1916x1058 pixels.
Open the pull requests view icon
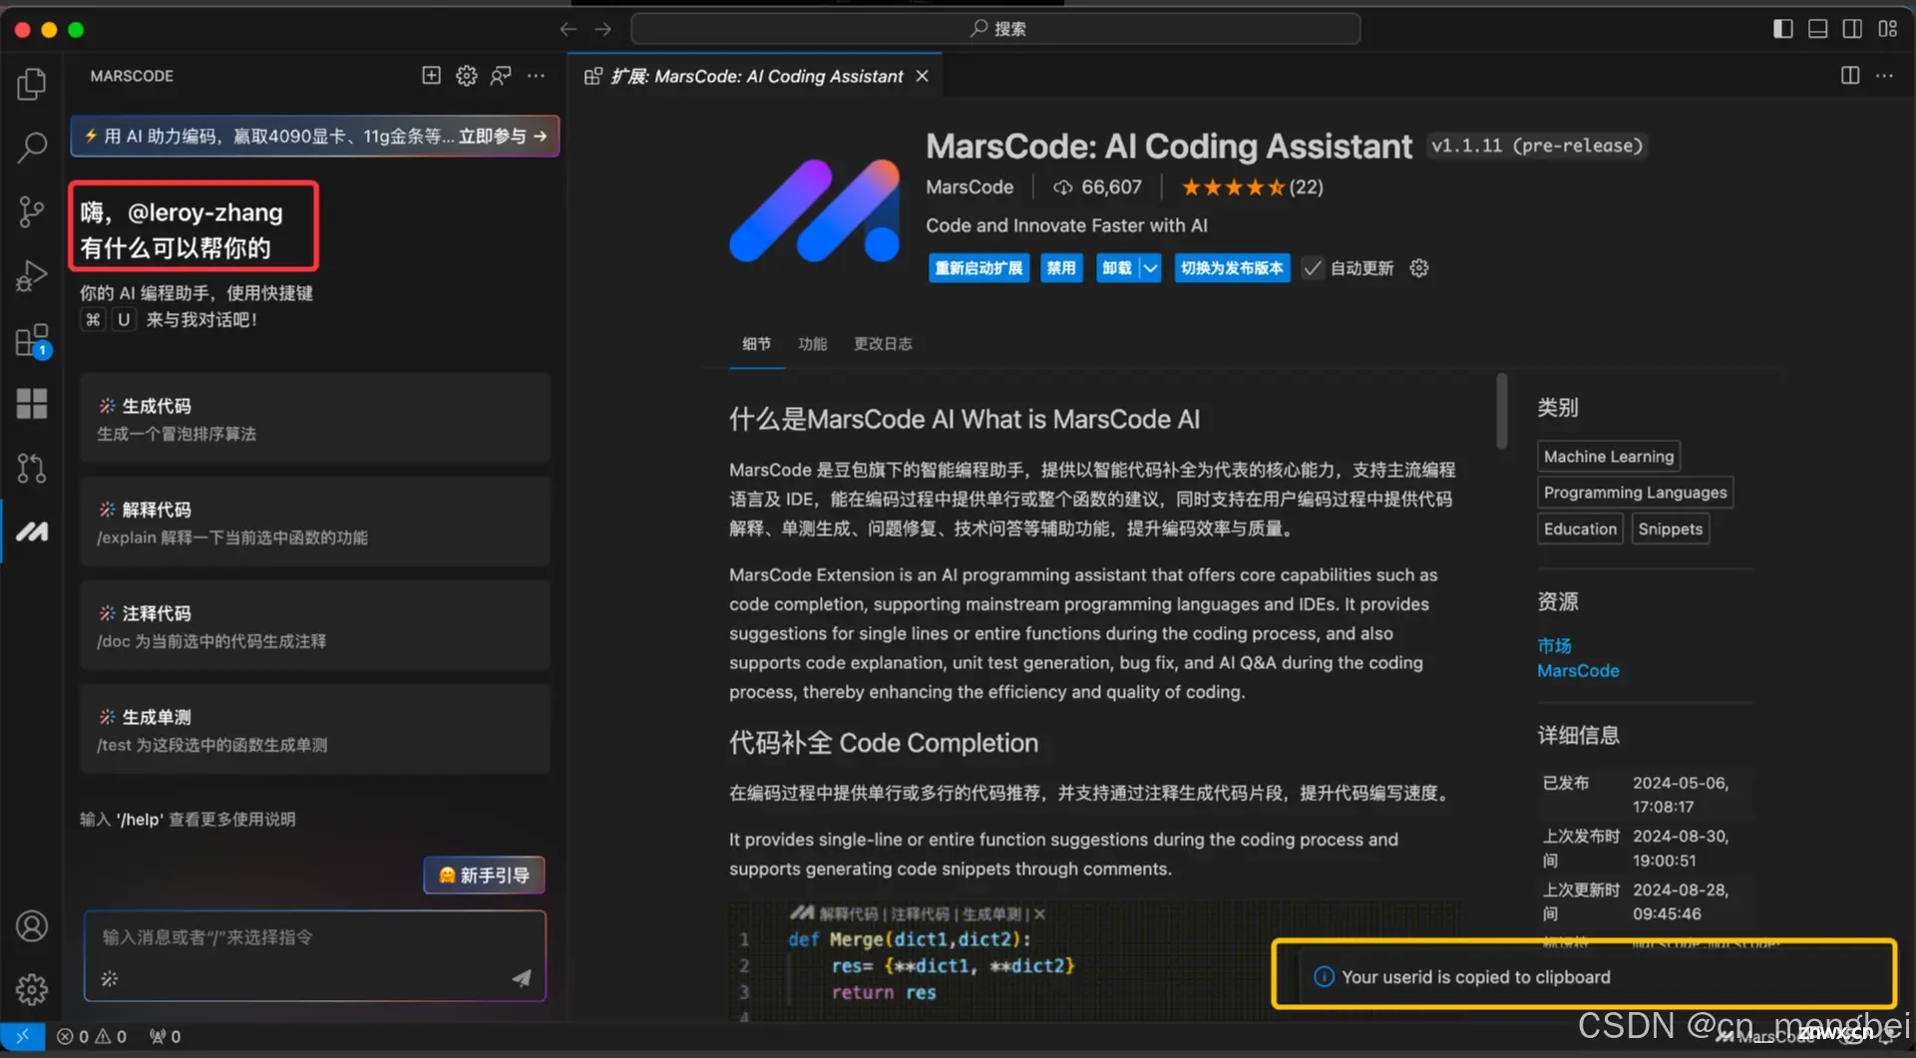pyautogui.click(x=32, y=468)
